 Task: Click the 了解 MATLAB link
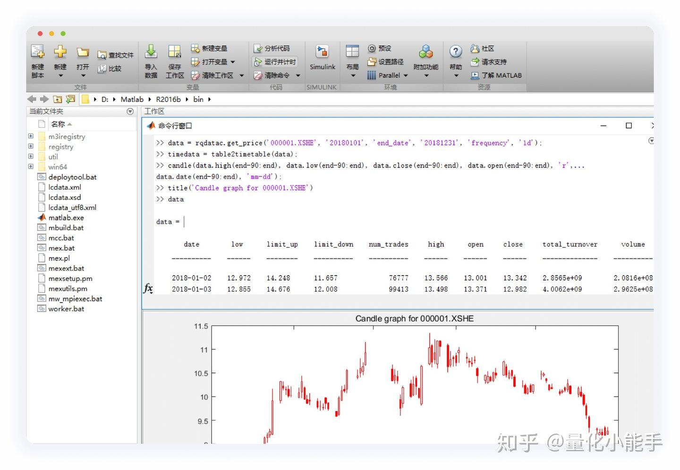497,75
